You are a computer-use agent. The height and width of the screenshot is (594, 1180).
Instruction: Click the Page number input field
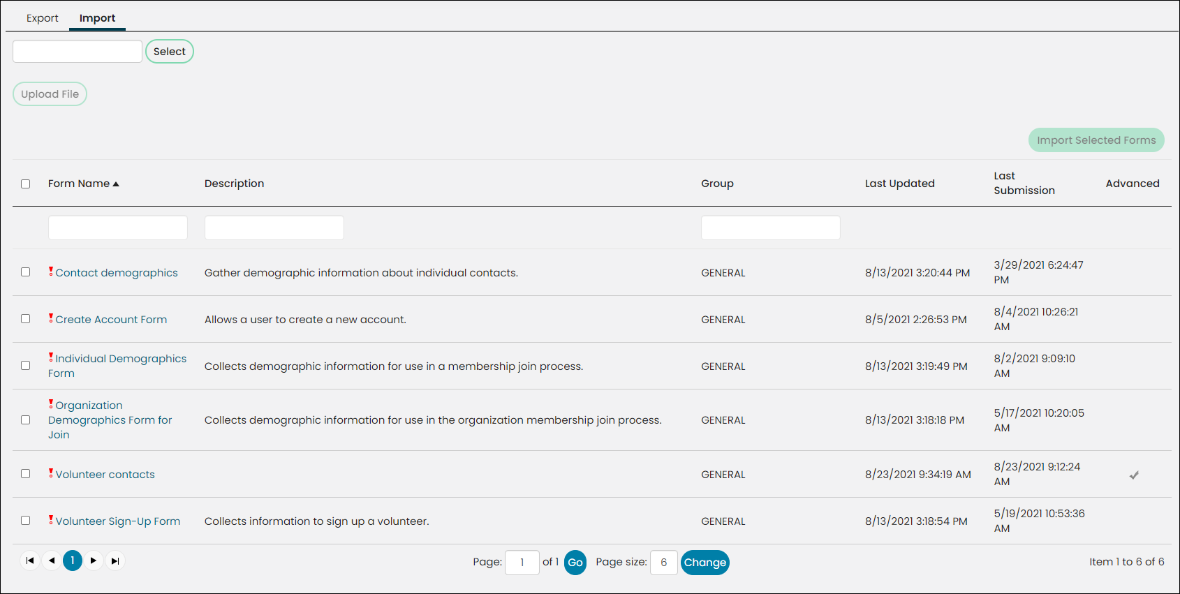[x=522, y=563]
